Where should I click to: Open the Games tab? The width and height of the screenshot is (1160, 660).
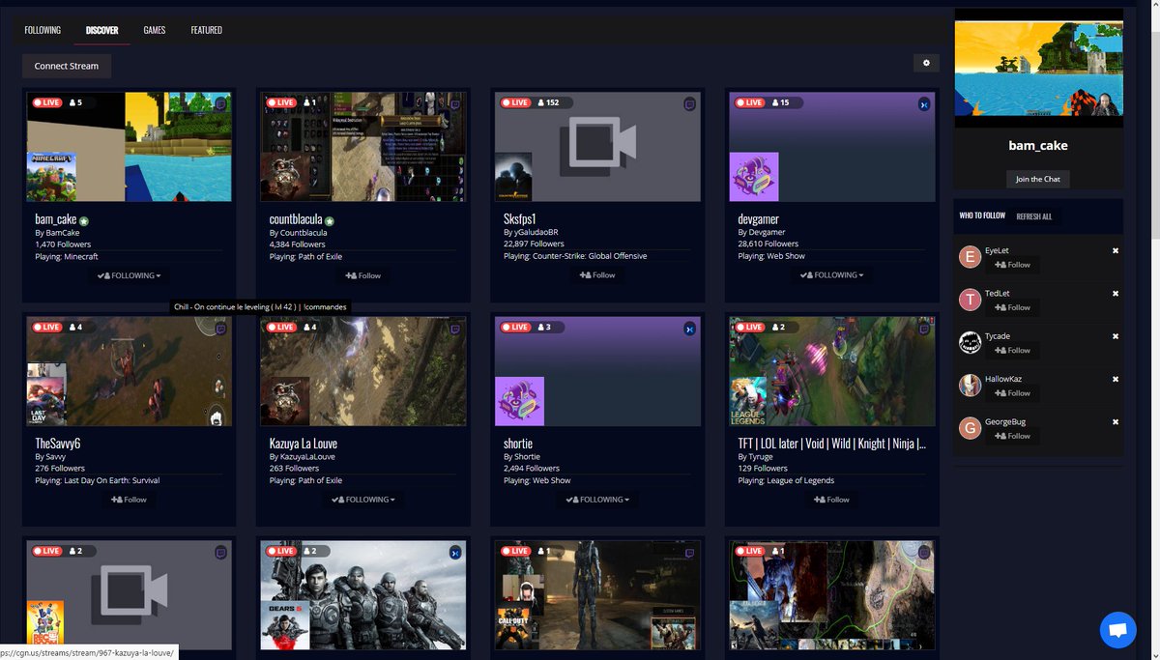pos(155,30)
